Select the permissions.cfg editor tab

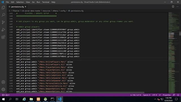[17, 7]
